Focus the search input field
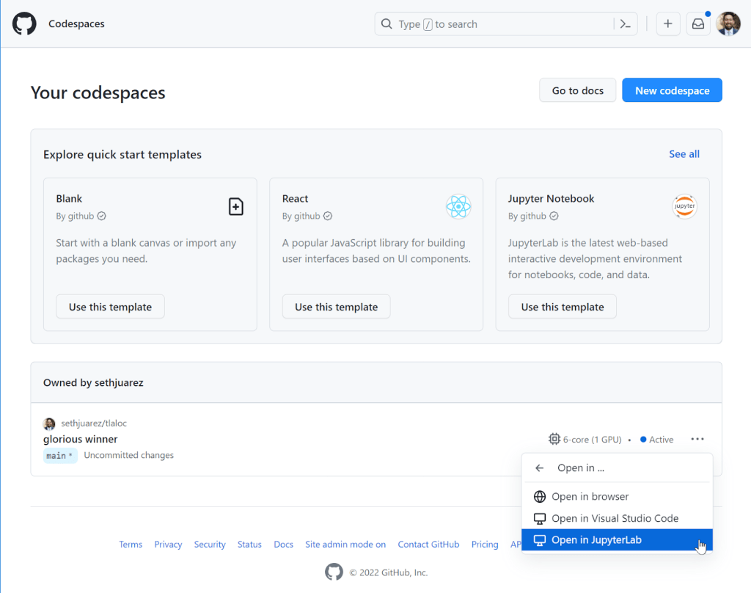 click(499, 24)
